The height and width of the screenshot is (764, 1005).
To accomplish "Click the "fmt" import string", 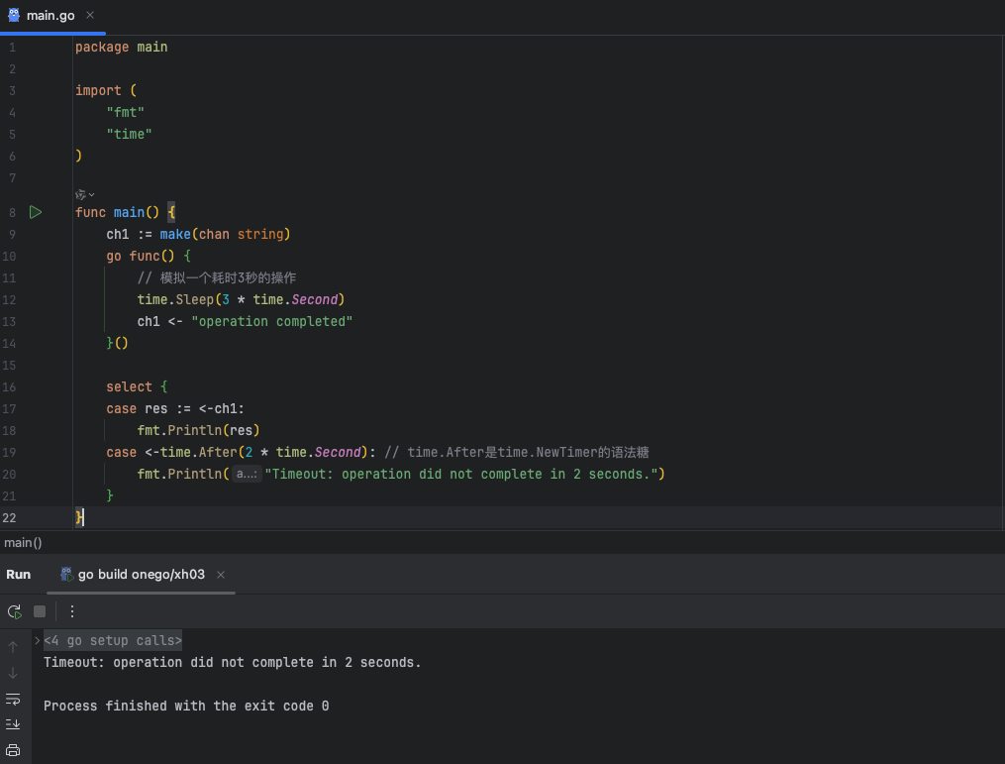I will tap(125, 112).
